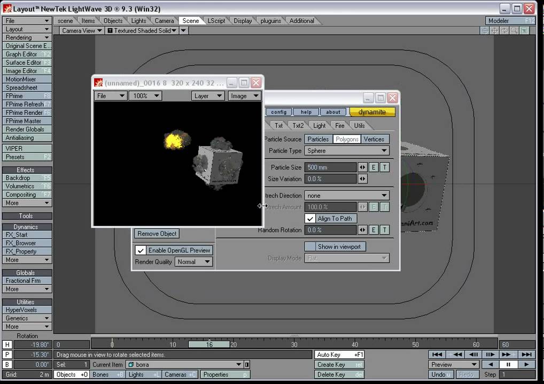This screenshot has height=384, width=544.
Task: Jump to last frame in transport controls
Action: 527,354
